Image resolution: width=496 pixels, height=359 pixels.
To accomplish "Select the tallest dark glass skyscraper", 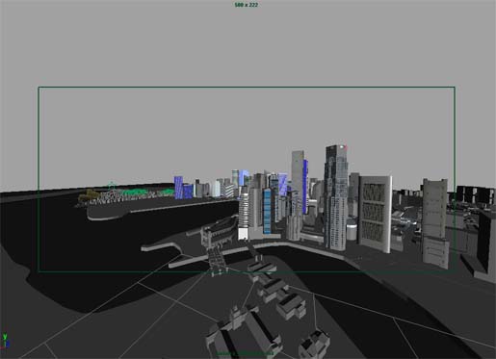I will [x=336, y=197].
